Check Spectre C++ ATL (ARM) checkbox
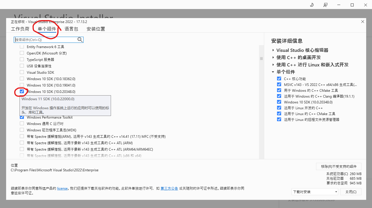 tap(22, 143)
